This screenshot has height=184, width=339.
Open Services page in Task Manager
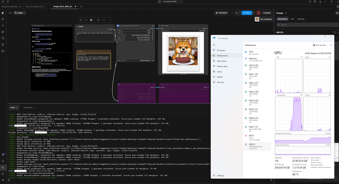coord(226,82)
